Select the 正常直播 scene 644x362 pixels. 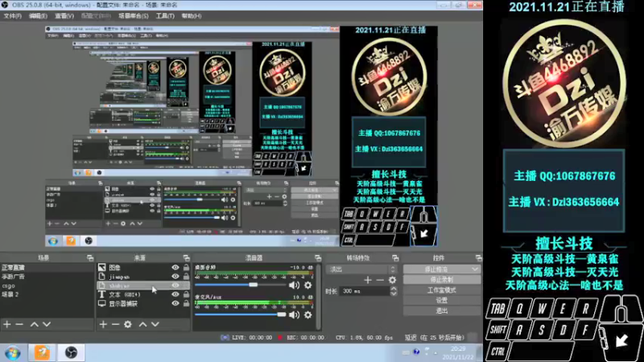[47, 267]
